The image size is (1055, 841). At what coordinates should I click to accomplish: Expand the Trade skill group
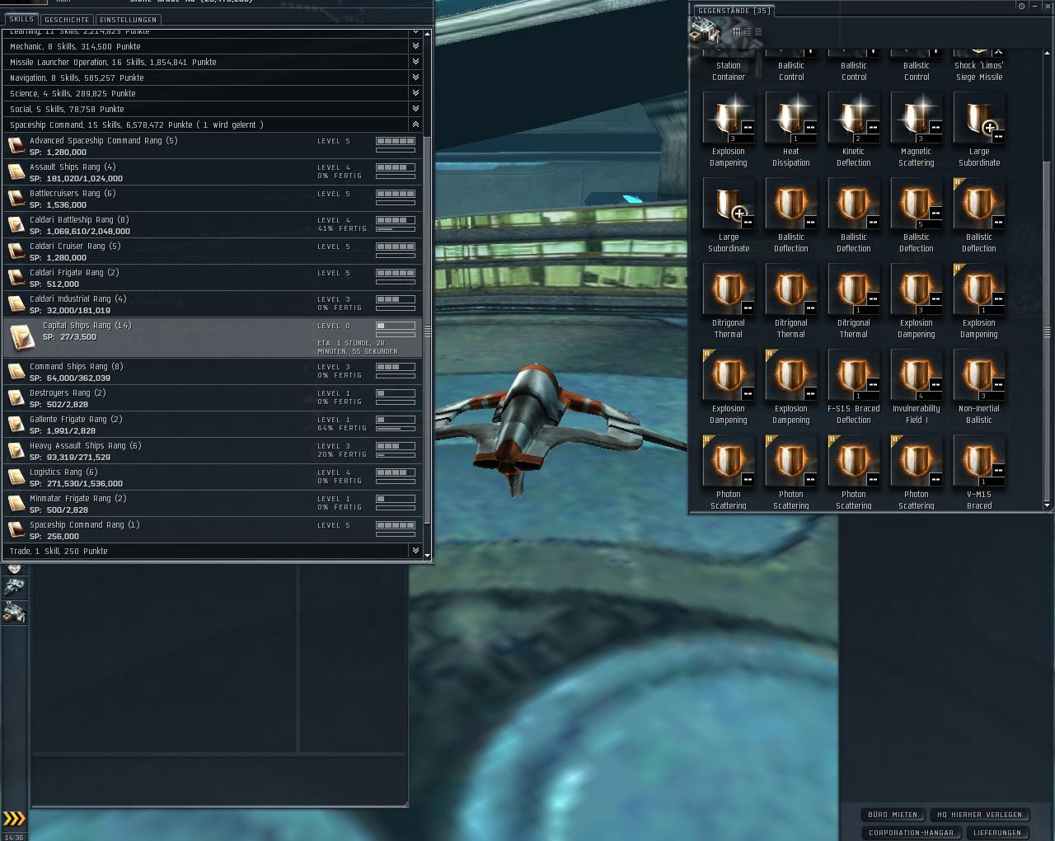[415, 551]
